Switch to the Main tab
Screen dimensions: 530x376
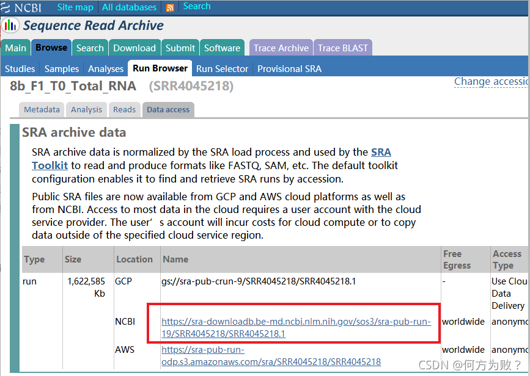pos(16,48)
